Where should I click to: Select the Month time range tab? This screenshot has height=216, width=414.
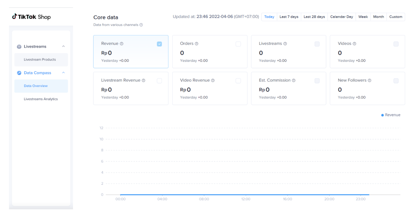point(378,17)
